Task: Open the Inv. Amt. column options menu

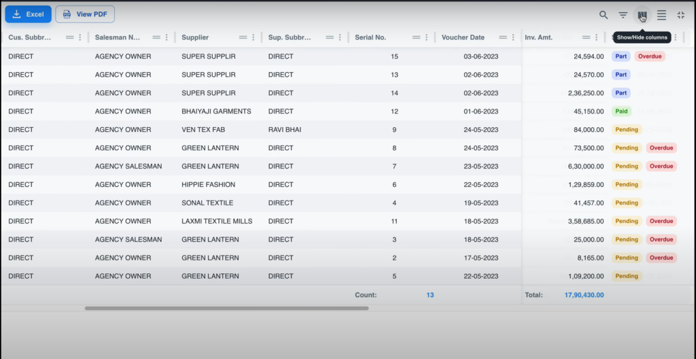Action: 597,37
